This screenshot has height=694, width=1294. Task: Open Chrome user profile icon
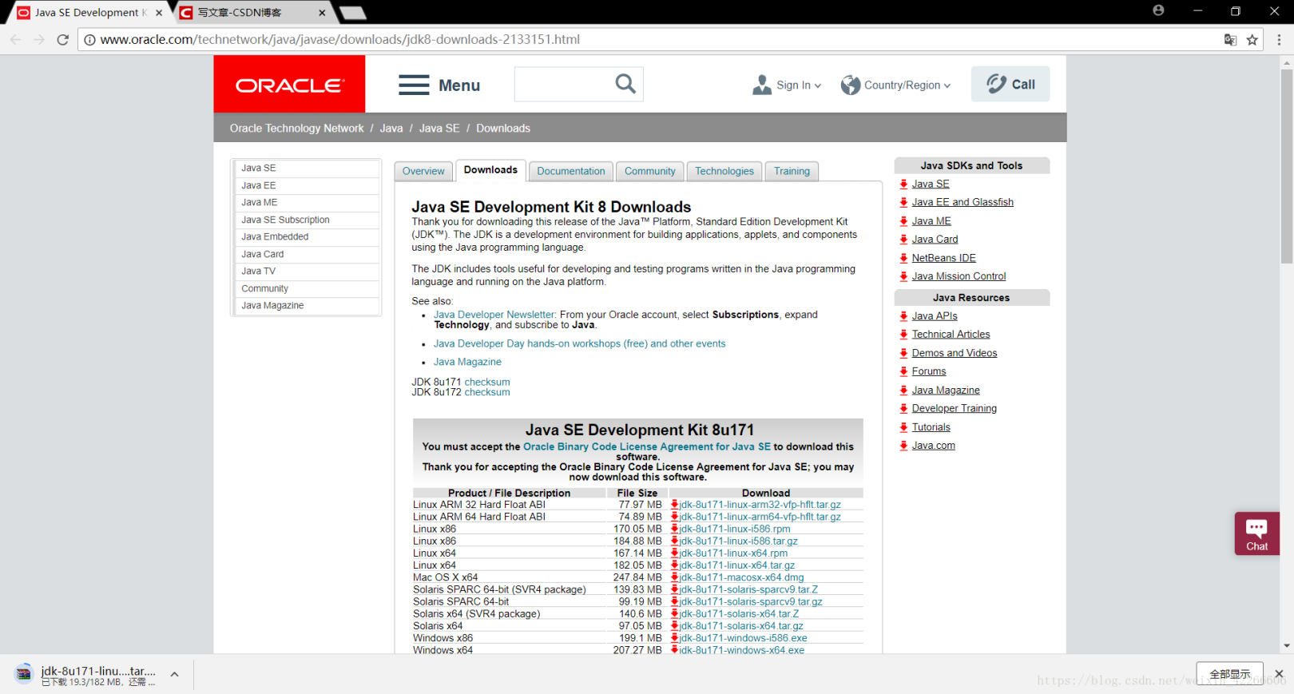click(1158, 11)
